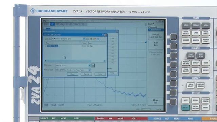Select the More 2/2 softkey
Screen dimensions: 217x122
[x=156, y=101]
